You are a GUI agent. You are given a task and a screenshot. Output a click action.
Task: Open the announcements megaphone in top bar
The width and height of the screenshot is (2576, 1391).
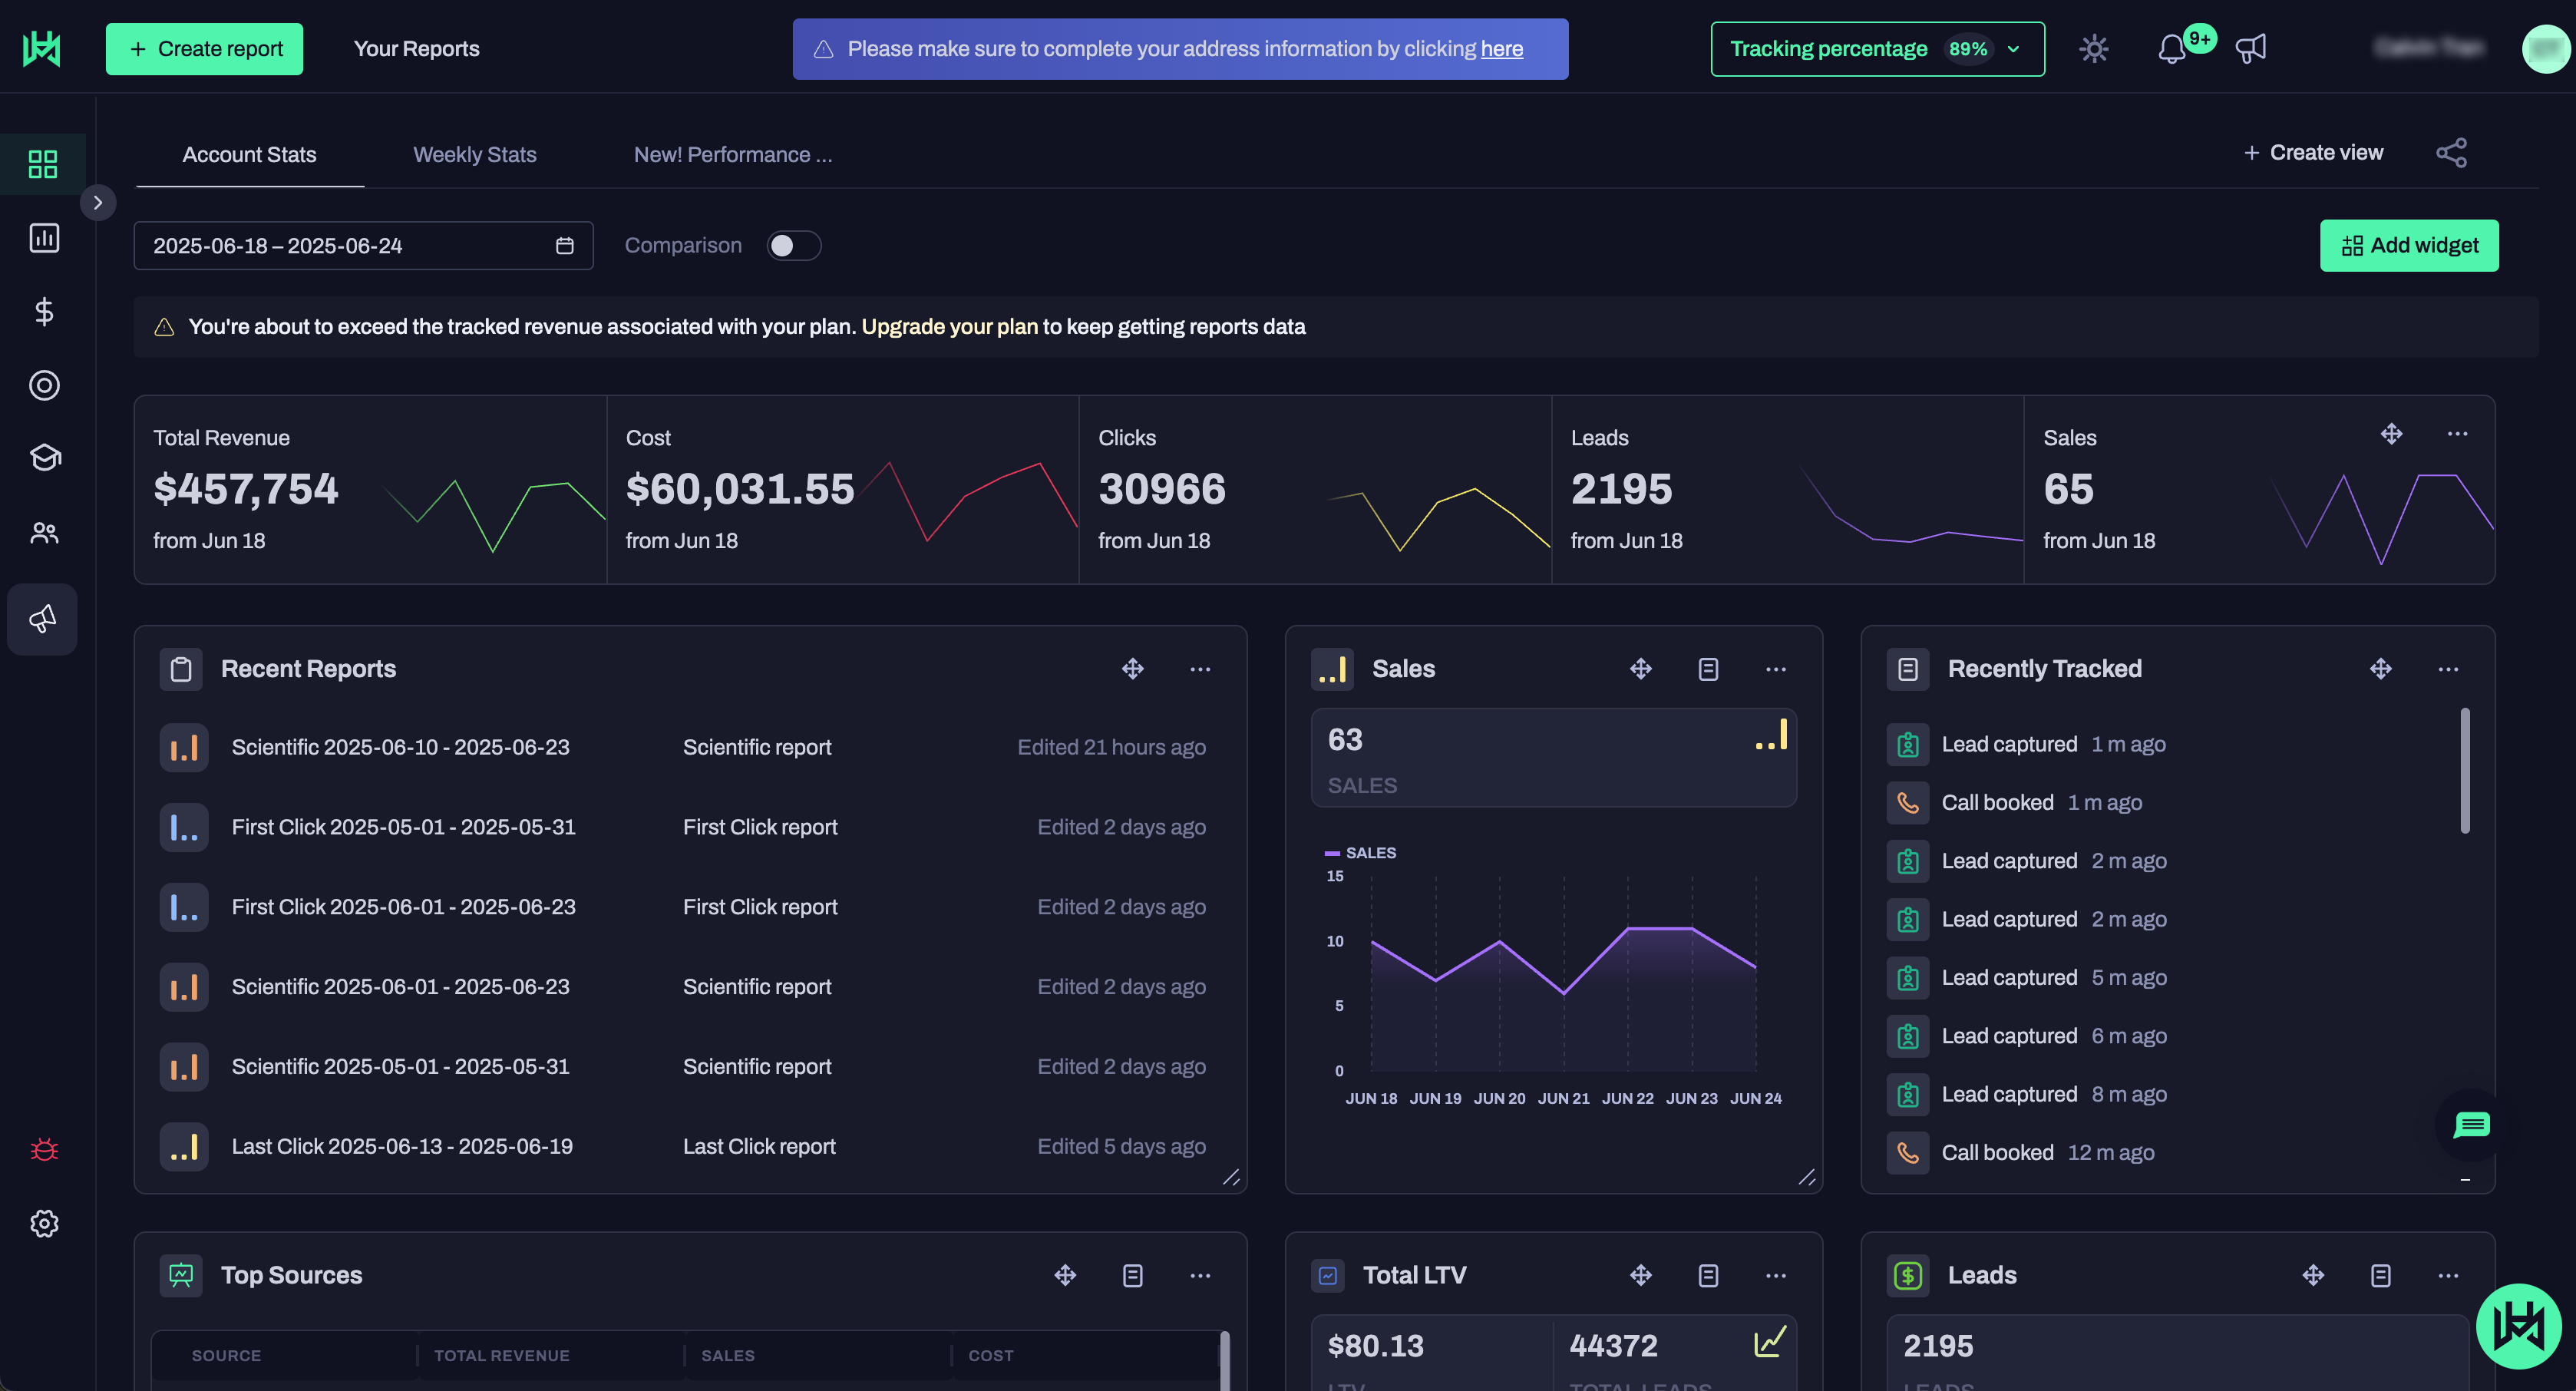(2250, 49)
